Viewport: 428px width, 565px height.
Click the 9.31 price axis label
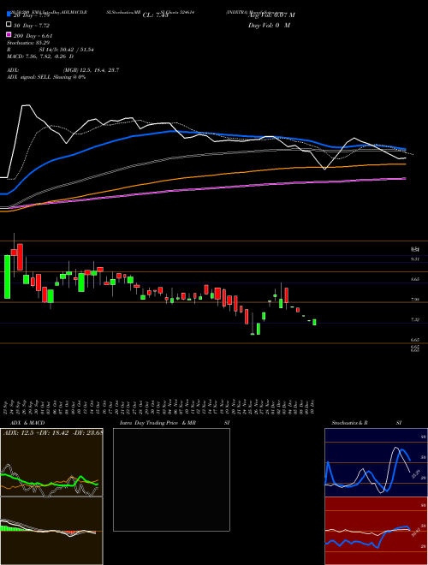[x=414, y=259]
